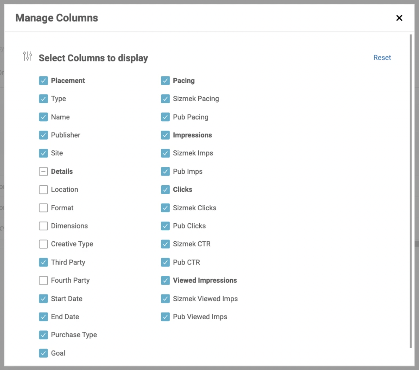The width and height of the screenshot is (419, 370).
Task: Disable the End Date column
Action: click(43, 317)
